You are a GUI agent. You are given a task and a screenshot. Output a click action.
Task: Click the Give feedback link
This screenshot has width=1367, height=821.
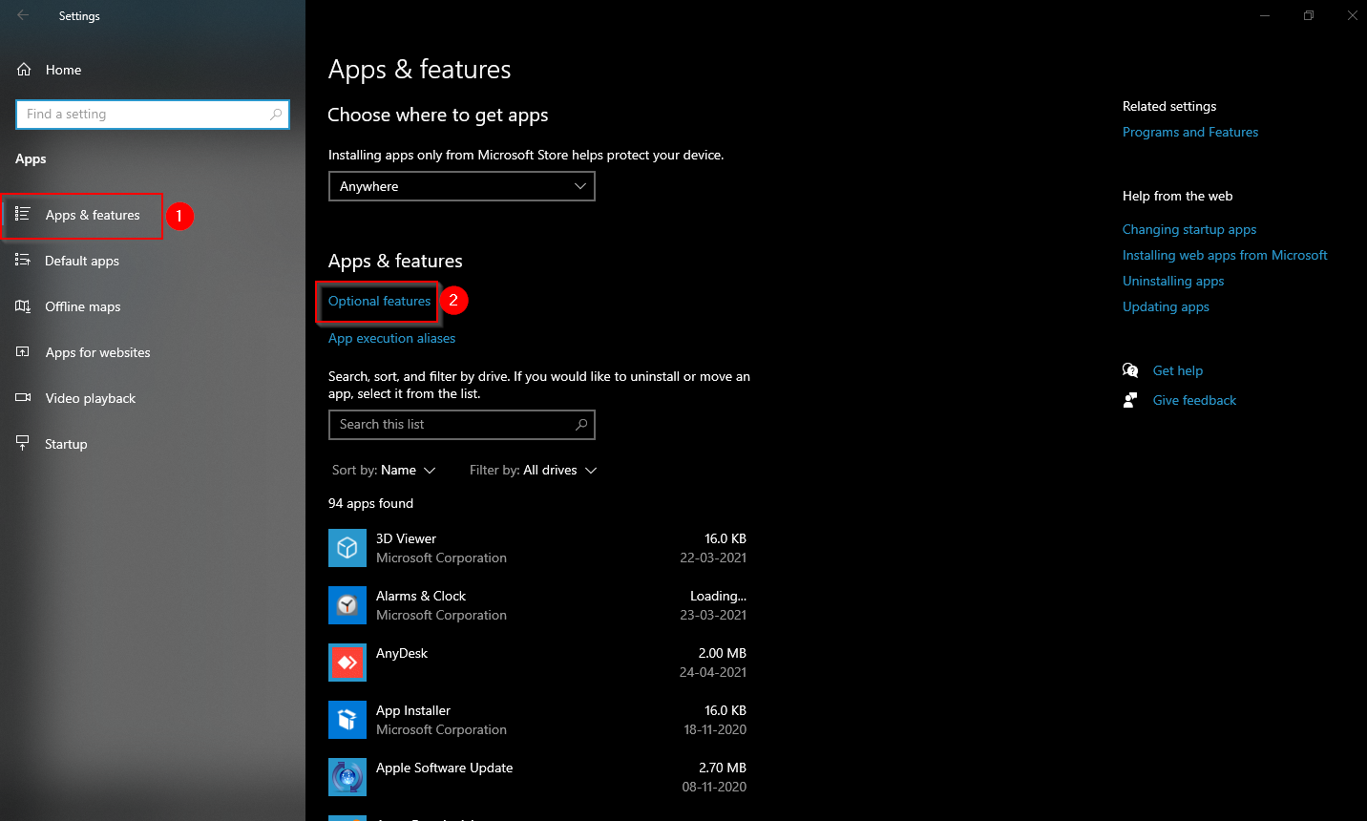coord(1194,400)
